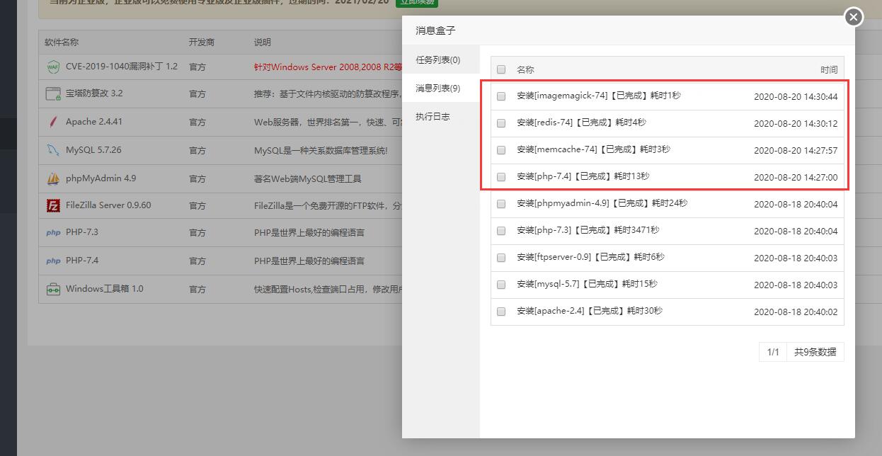
Task: Open Apache 2.4.41 software name
Action: pos(94,122)
